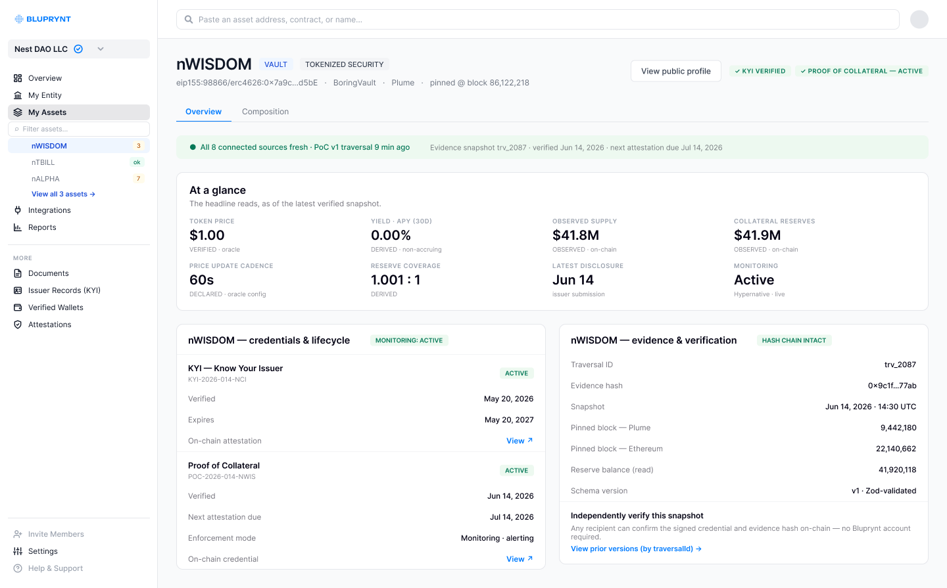Select nALPHA in the assets list

tap(79, 179)
